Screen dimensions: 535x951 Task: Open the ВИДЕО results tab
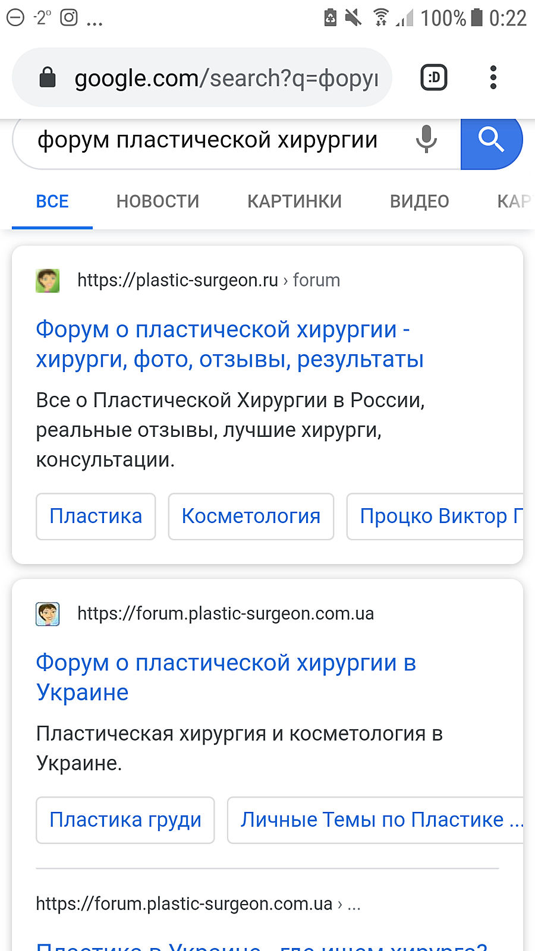pos(419,201)
